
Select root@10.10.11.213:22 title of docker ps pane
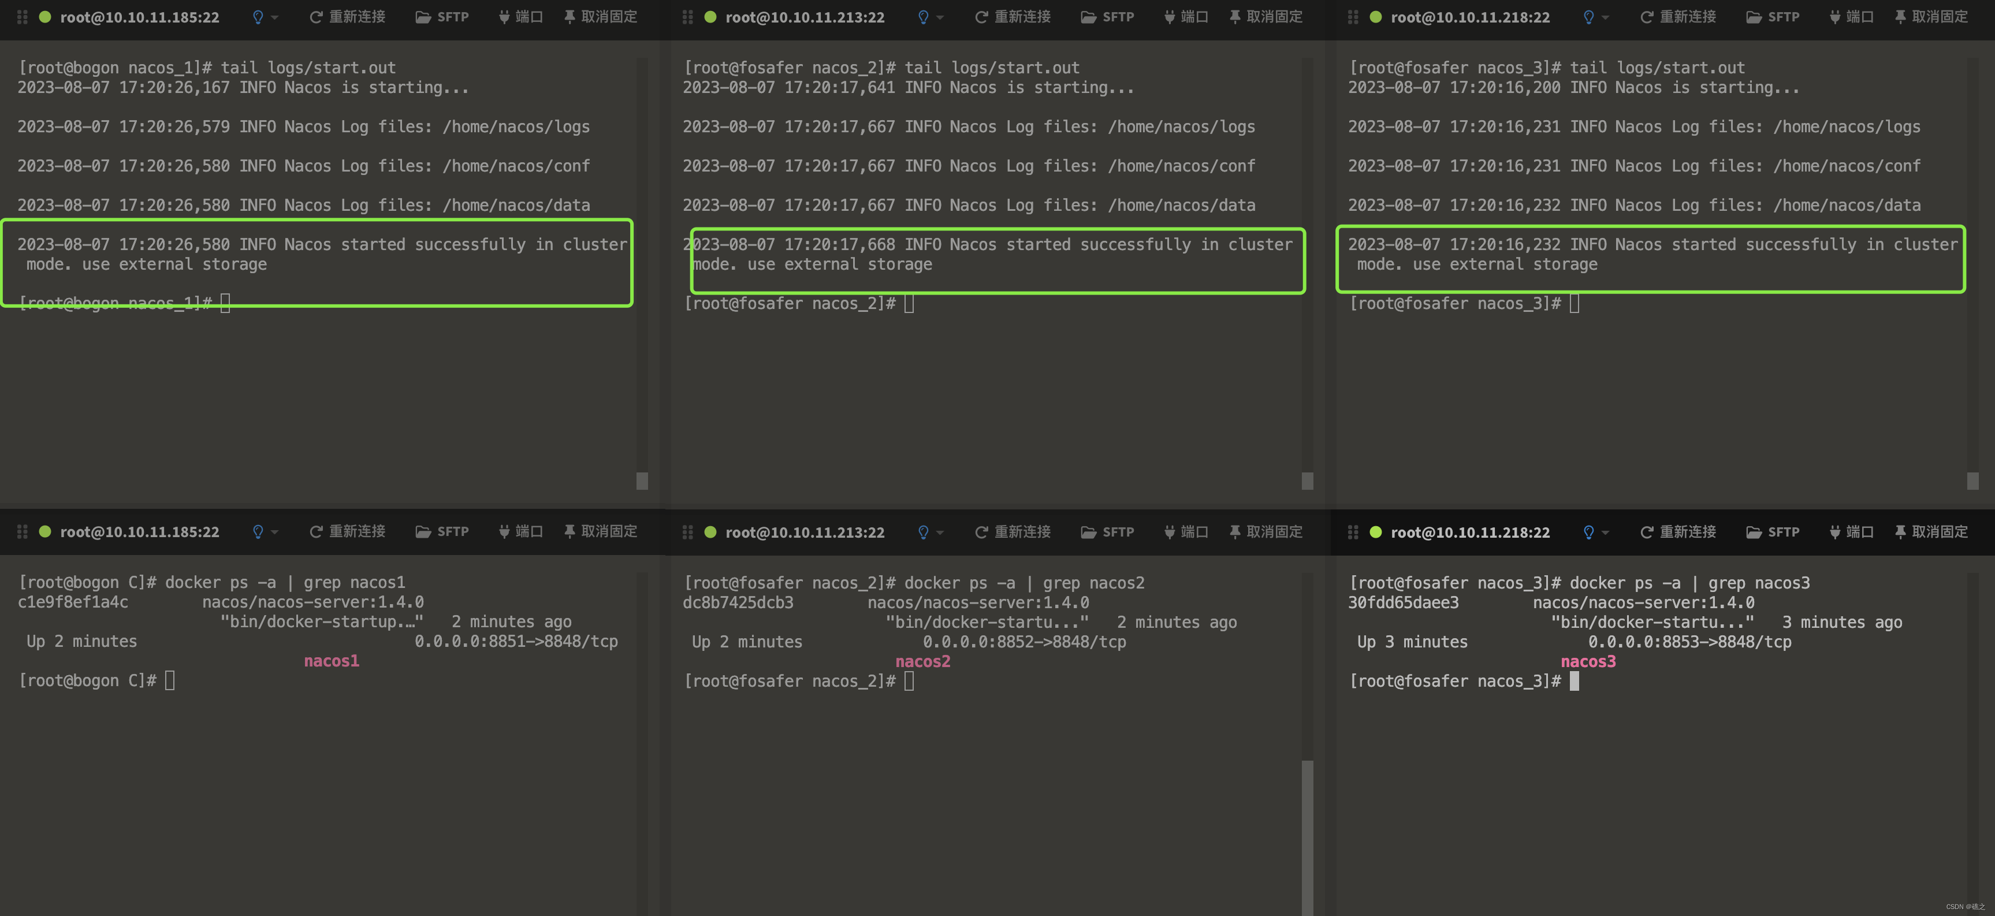point(805,533)
